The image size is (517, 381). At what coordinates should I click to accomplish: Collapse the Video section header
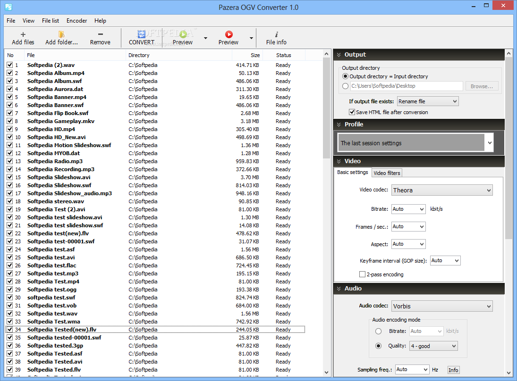tap(419, 161)
